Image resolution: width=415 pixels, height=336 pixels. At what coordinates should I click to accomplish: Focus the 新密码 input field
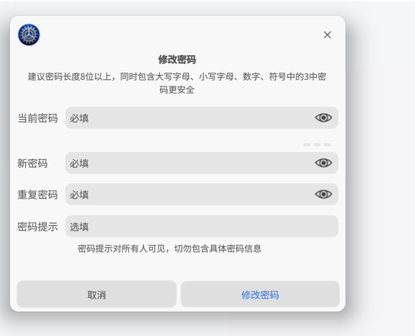201,162
